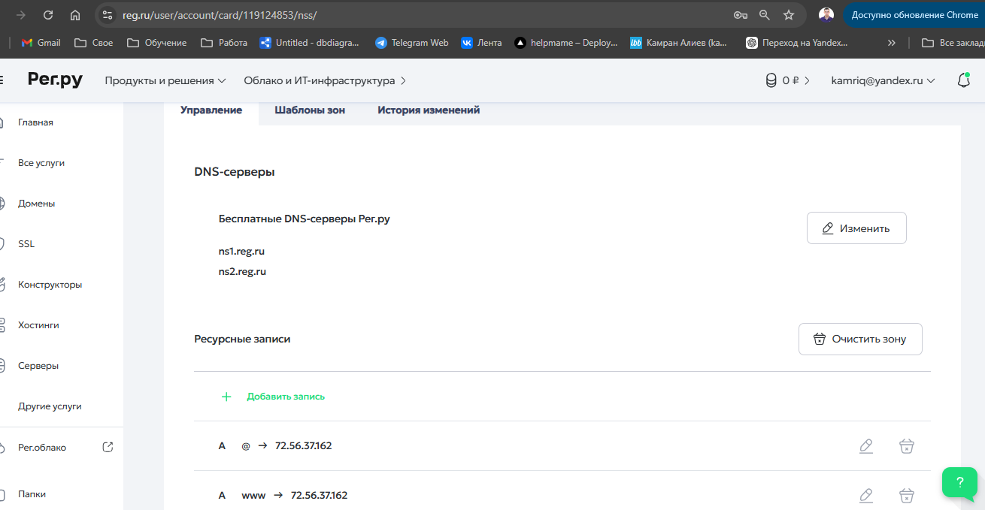
Task: Click the Ресурсные записи heading
Action: click(x=242, y=339)
